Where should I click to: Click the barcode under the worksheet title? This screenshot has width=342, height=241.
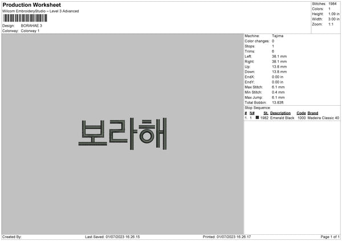tap(25, 18)
